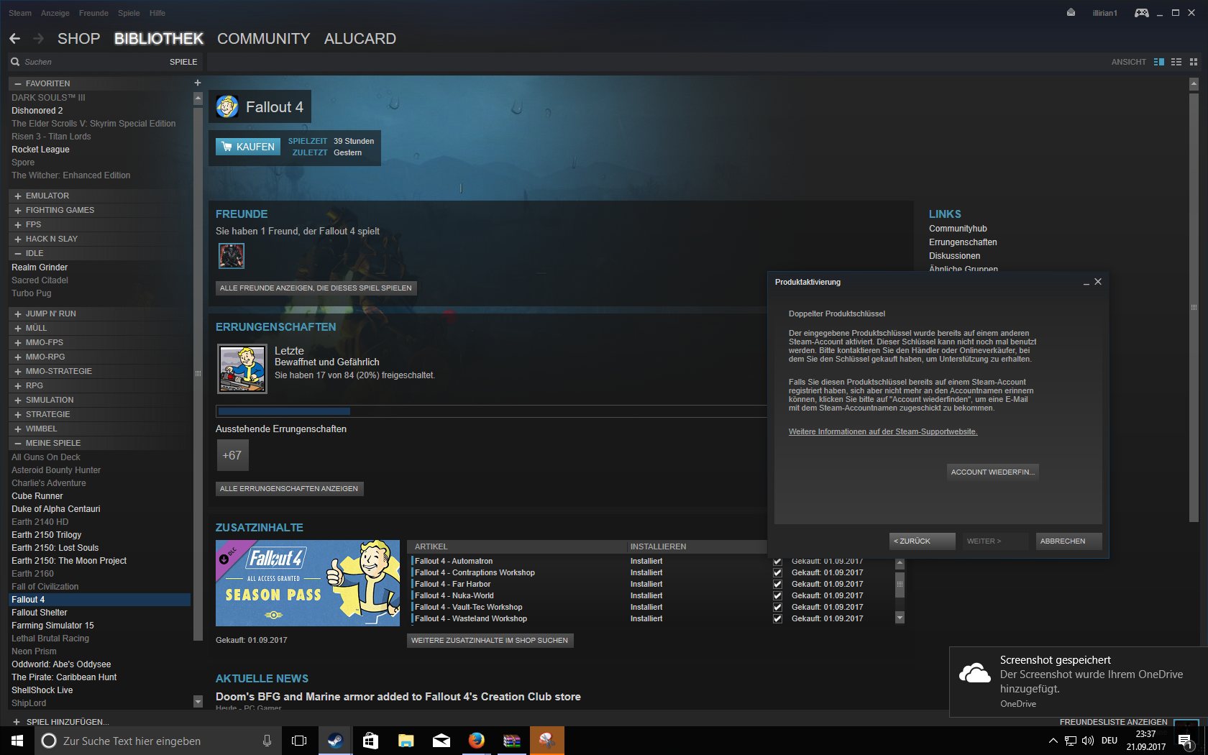Switch library to list view

click(x=1176, y=62)
